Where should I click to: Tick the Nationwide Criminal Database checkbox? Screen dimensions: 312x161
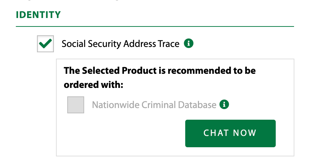pyautogui.click(x=76, y=105)
